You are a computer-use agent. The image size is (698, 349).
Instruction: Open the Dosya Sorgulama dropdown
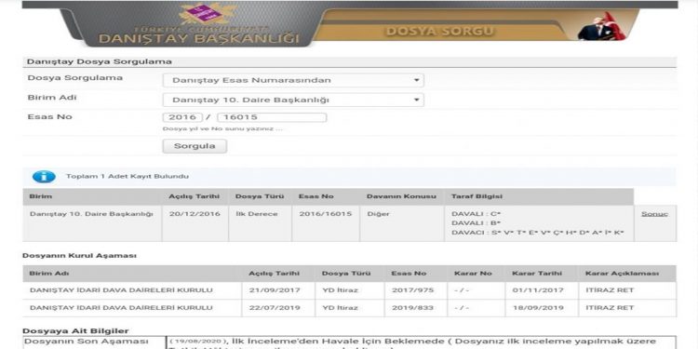tap(293, 81)
